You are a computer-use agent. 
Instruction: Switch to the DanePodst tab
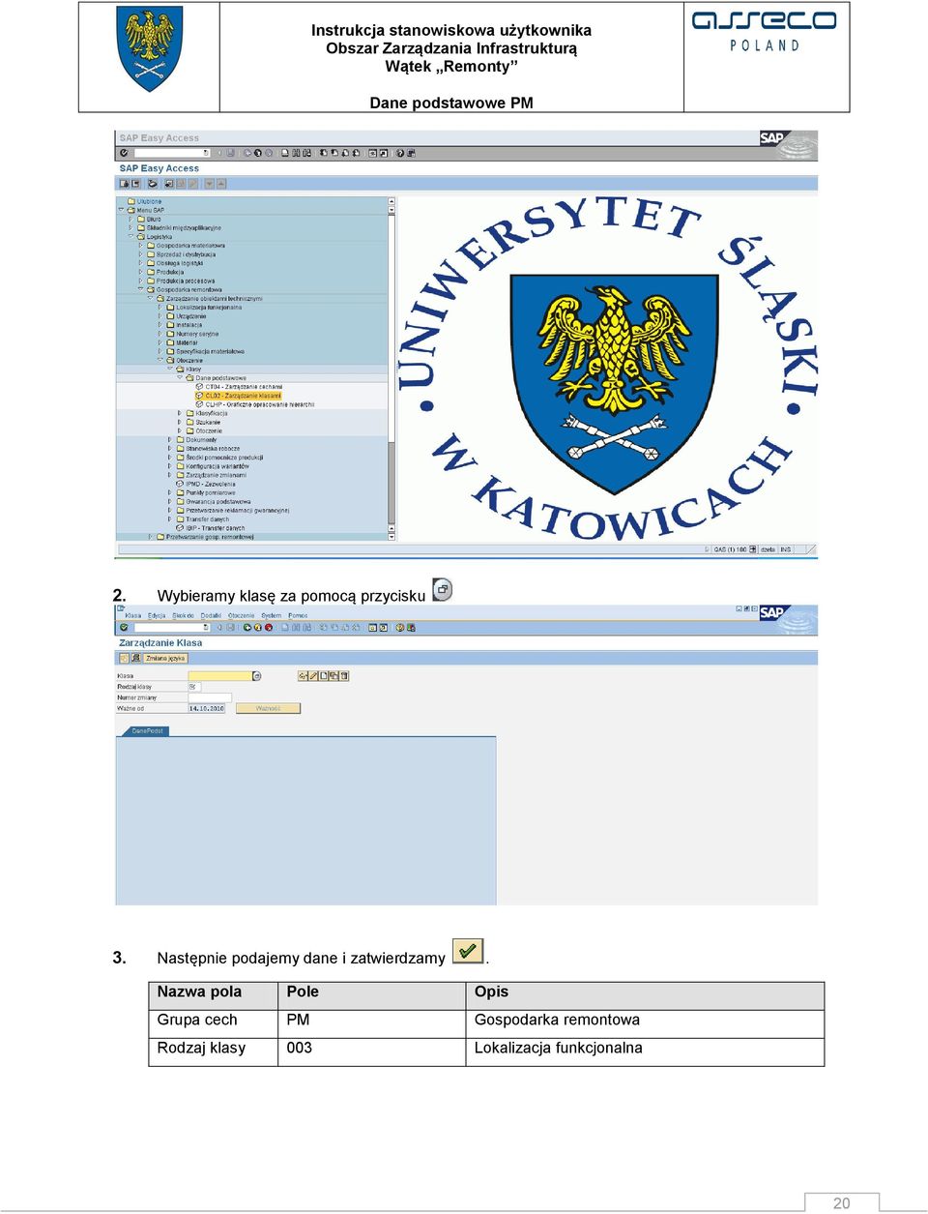point(148,731)
